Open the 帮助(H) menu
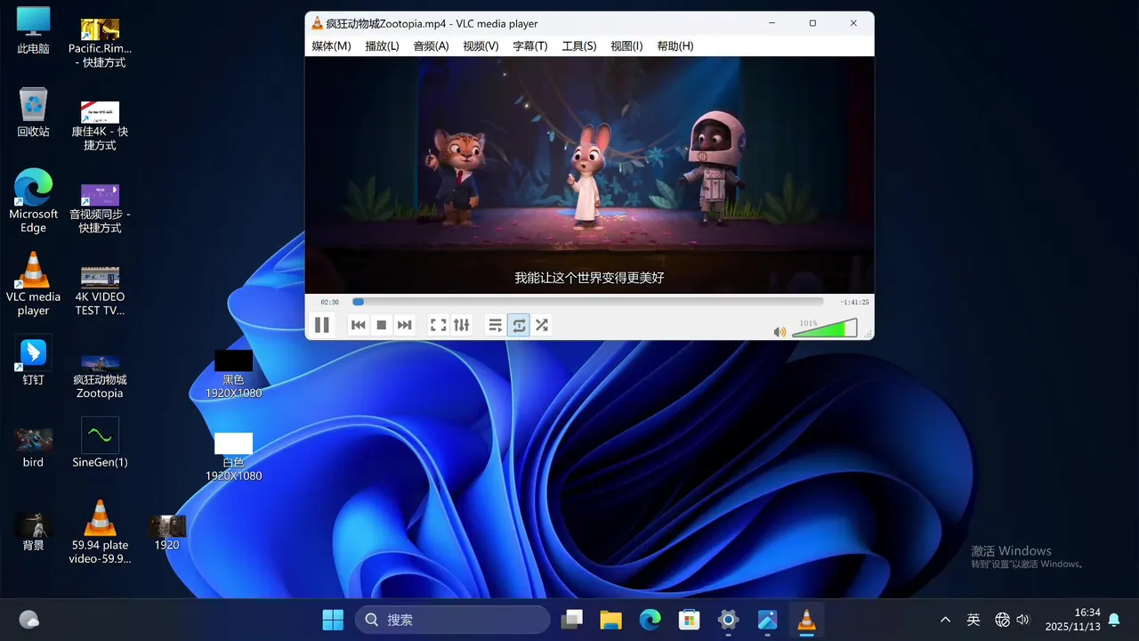 675,46
